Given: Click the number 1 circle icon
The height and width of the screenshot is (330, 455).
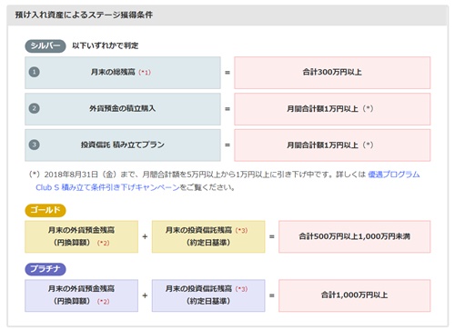Looking at the screenshot, I should pyautogui.click(x=34, y=72).
